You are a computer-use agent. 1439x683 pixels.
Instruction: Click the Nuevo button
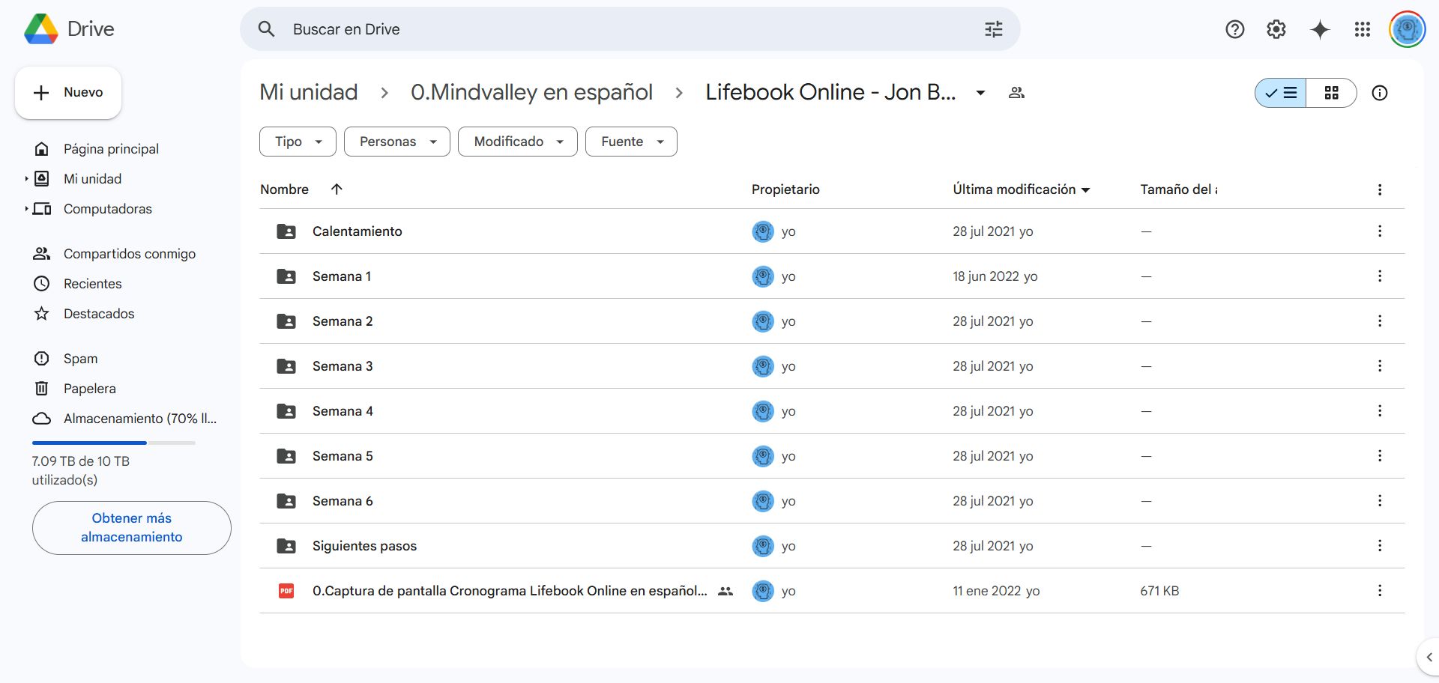(68, 93)
